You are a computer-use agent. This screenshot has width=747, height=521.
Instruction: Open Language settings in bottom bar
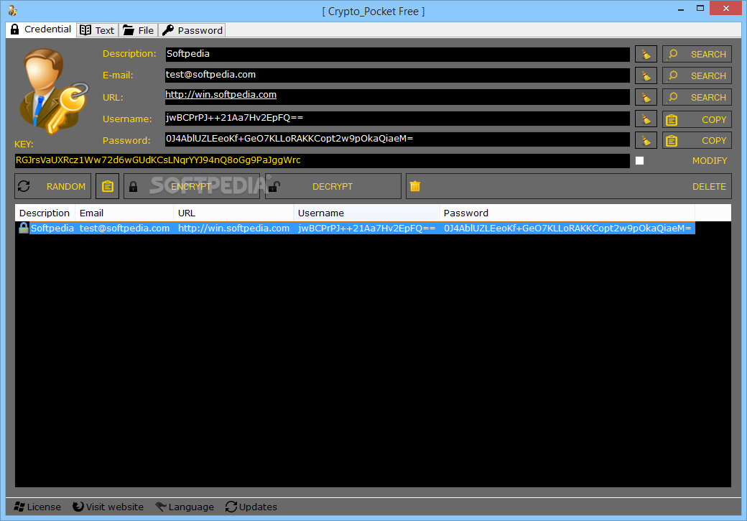185,507
